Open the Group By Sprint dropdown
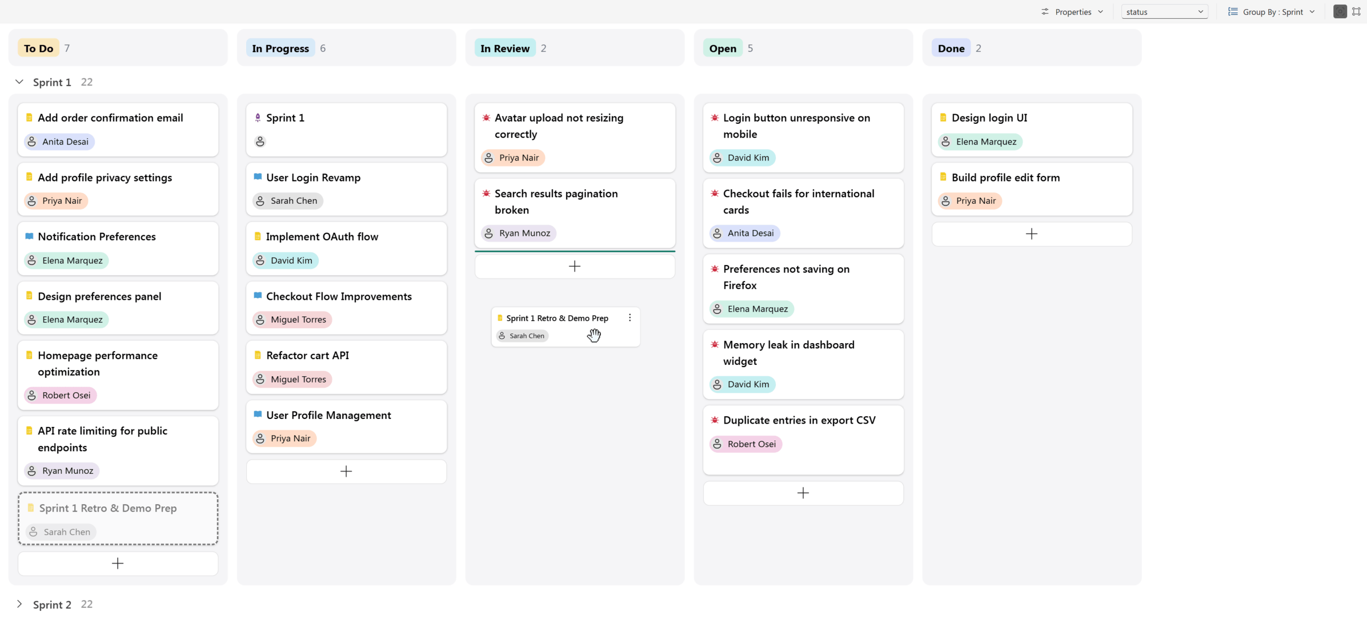The image size is (1367, 620). pyautogui.click(x=1271, y=12)
